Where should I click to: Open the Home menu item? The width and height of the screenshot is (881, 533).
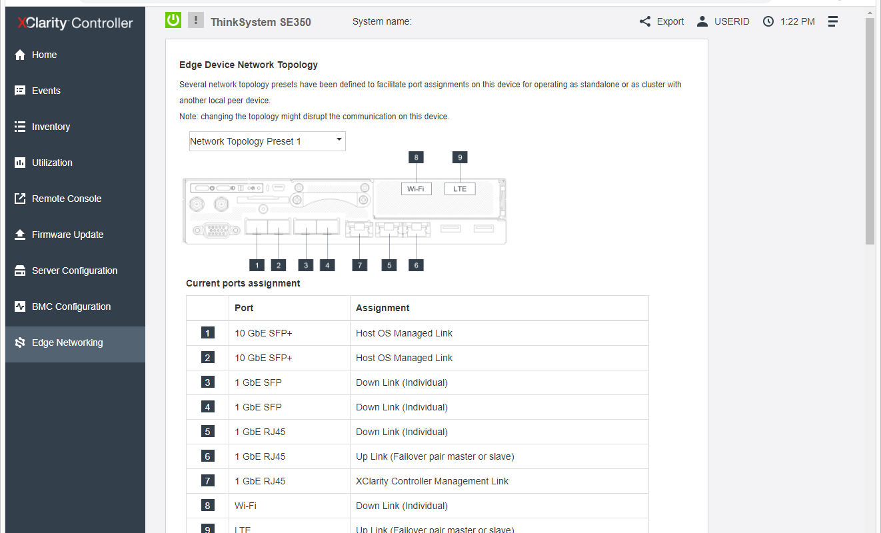coord(75,55)
